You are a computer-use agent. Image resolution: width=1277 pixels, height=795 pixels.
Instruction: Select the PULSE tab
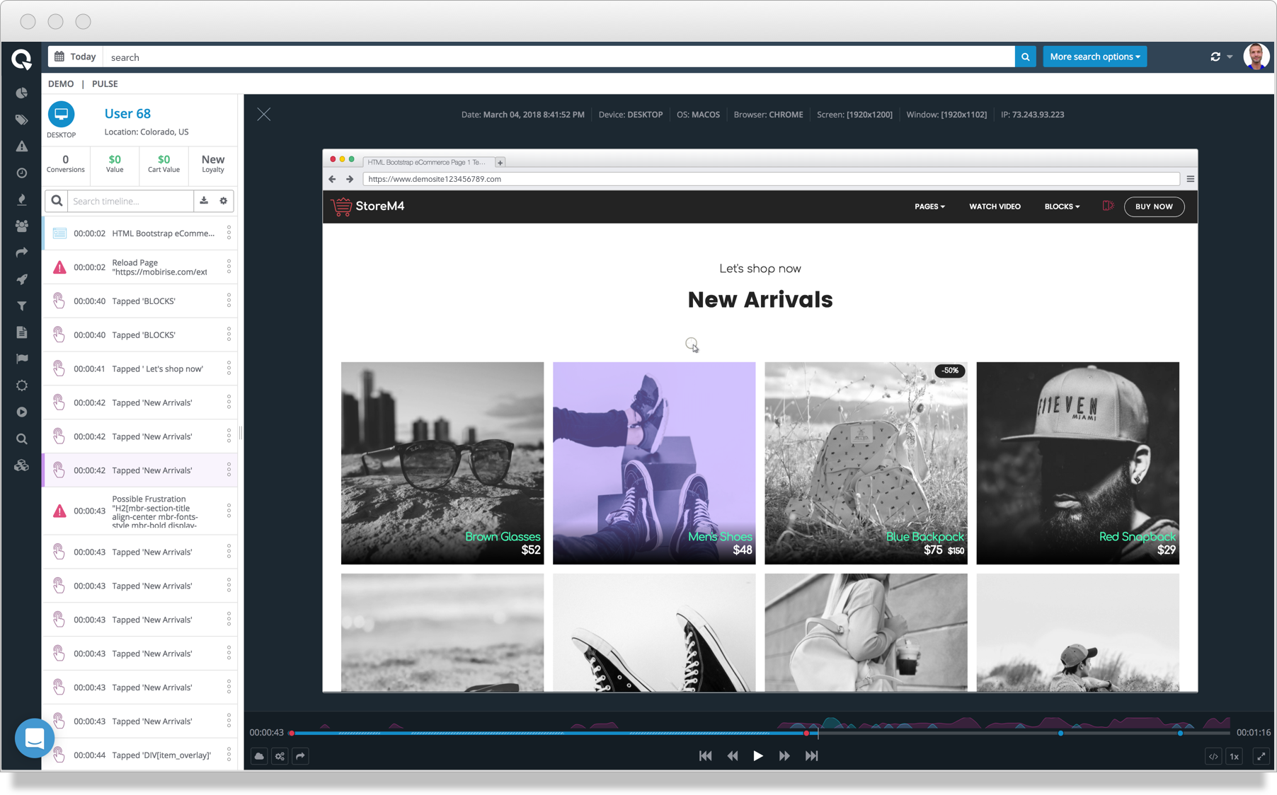coord(105,83)
